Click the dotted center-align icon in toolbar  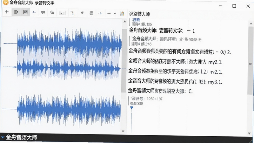pyautogui.click(x=100, y=13)
